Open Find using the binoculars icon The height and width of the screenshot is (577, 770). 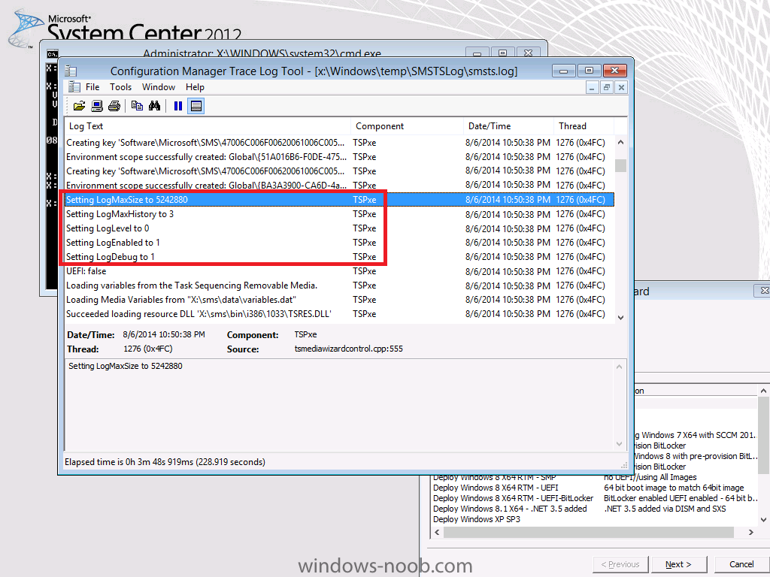[x=155, y=106]
